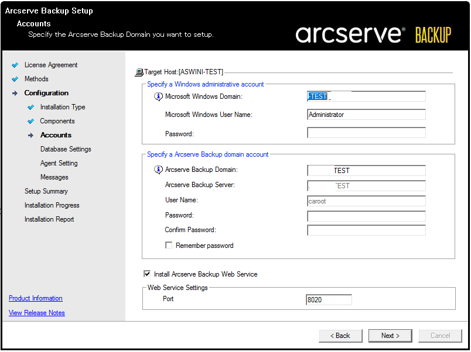Image resolution: width=471 pixels, height=352 pixels.
Task: Select Database Settings in the sidebar
Action: pos(66,149)
